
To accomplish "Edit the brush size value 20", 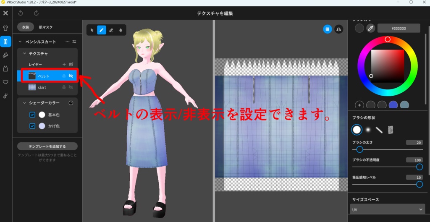I will pyautogui.click(x=414, y=143).
